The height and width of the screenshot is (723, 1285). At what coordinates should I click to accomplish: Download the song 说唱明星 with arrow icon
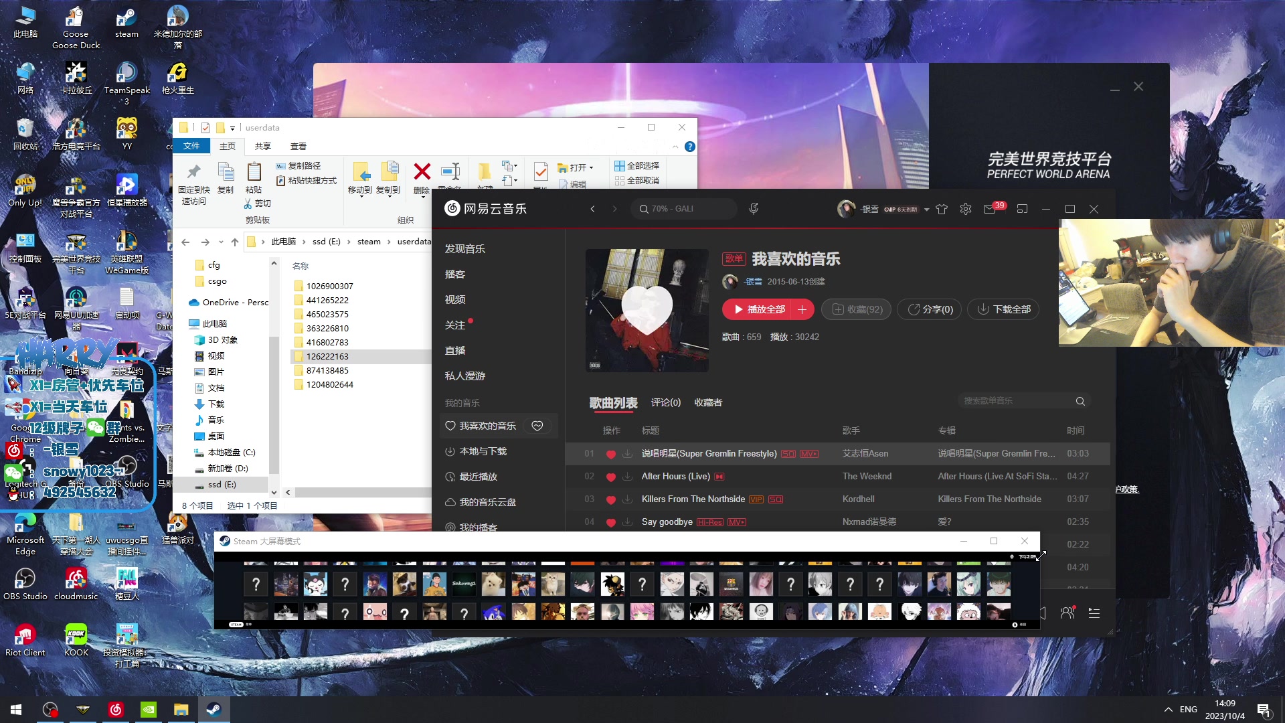(628, 454)
